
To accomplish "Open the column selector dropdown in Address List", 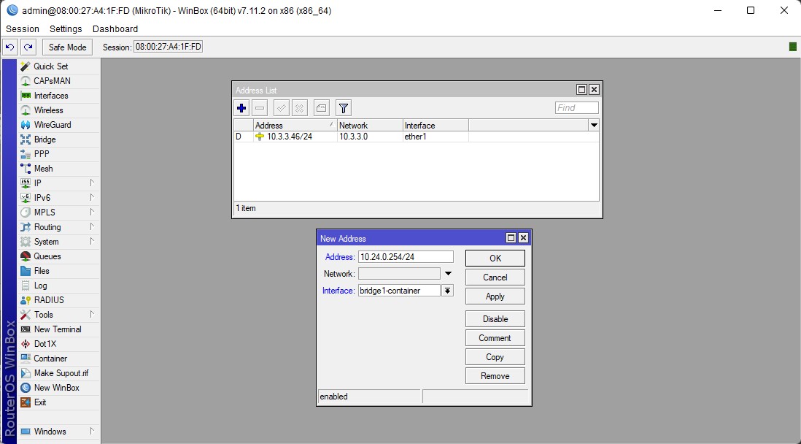I will click(x=593, y=126).
